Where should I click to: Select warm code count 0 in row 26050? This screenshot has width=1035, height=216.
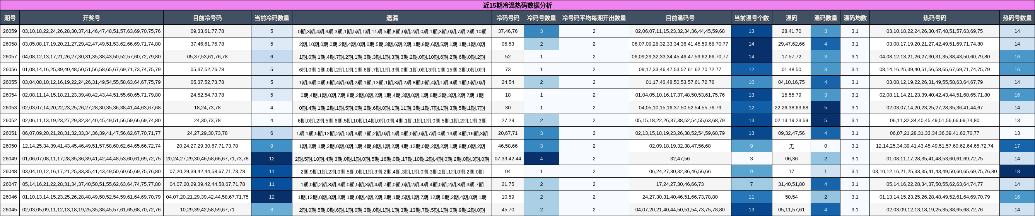pos(826,146)
